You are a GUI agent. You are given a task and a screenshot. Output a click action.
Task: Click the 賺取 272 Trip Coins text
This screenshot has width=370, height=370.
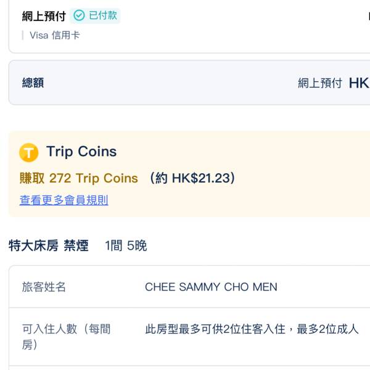coord(79,178)
